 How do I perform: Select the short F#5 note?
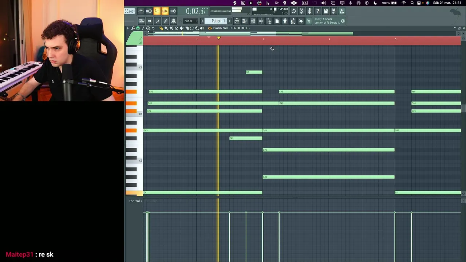click(246, 138)
